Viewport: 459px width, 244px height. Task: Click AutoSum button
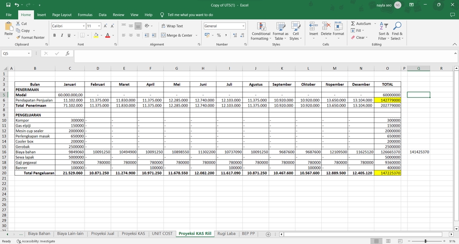click(x=361, y=23)
